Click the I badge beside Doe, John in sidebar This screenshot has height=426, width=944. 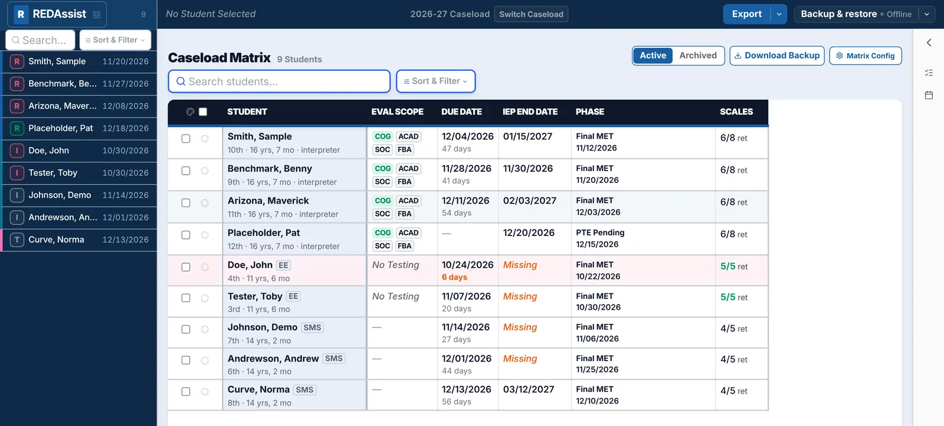coord(17,150)
